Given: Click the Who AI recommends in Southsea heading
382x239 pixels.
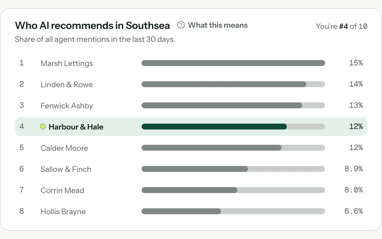Looking at the screenshot, I should tap(92, 25).
